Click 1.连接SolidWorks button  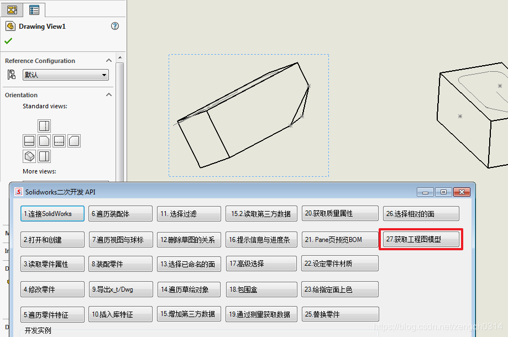[53, 214]
